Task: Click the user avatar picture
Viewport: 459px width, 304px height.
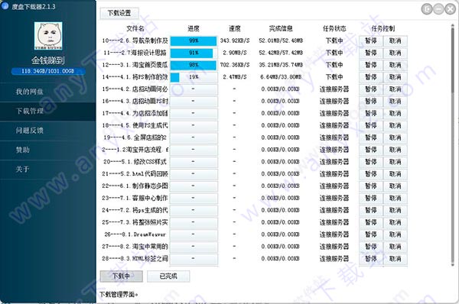Action: pyautogui.click(x=48, y=36)
